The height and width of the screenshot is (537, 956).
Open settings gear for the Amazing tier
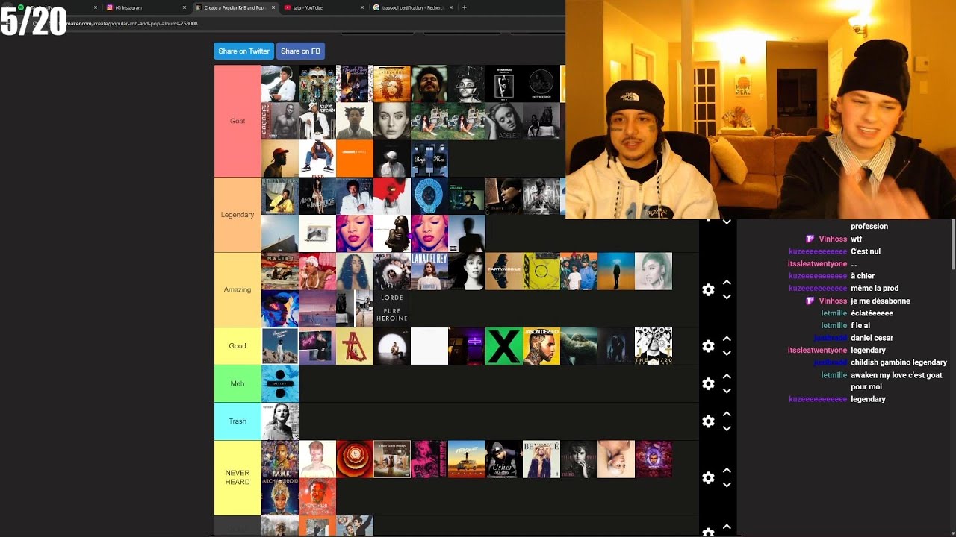708,289
